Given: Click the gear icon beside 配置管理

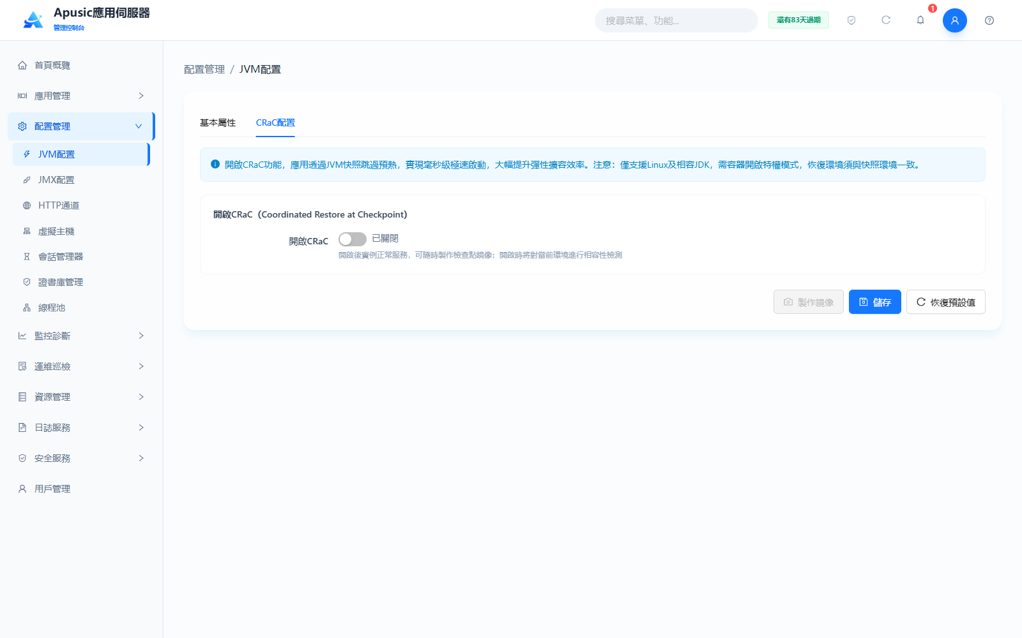Looking at the screenshot, I should point(22,126).
